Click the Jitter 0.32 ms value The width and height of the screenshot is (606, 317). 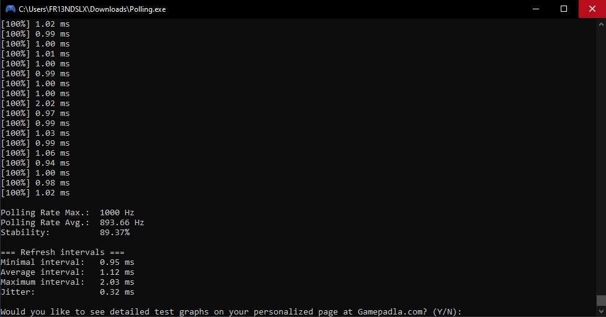coord(117,292)
